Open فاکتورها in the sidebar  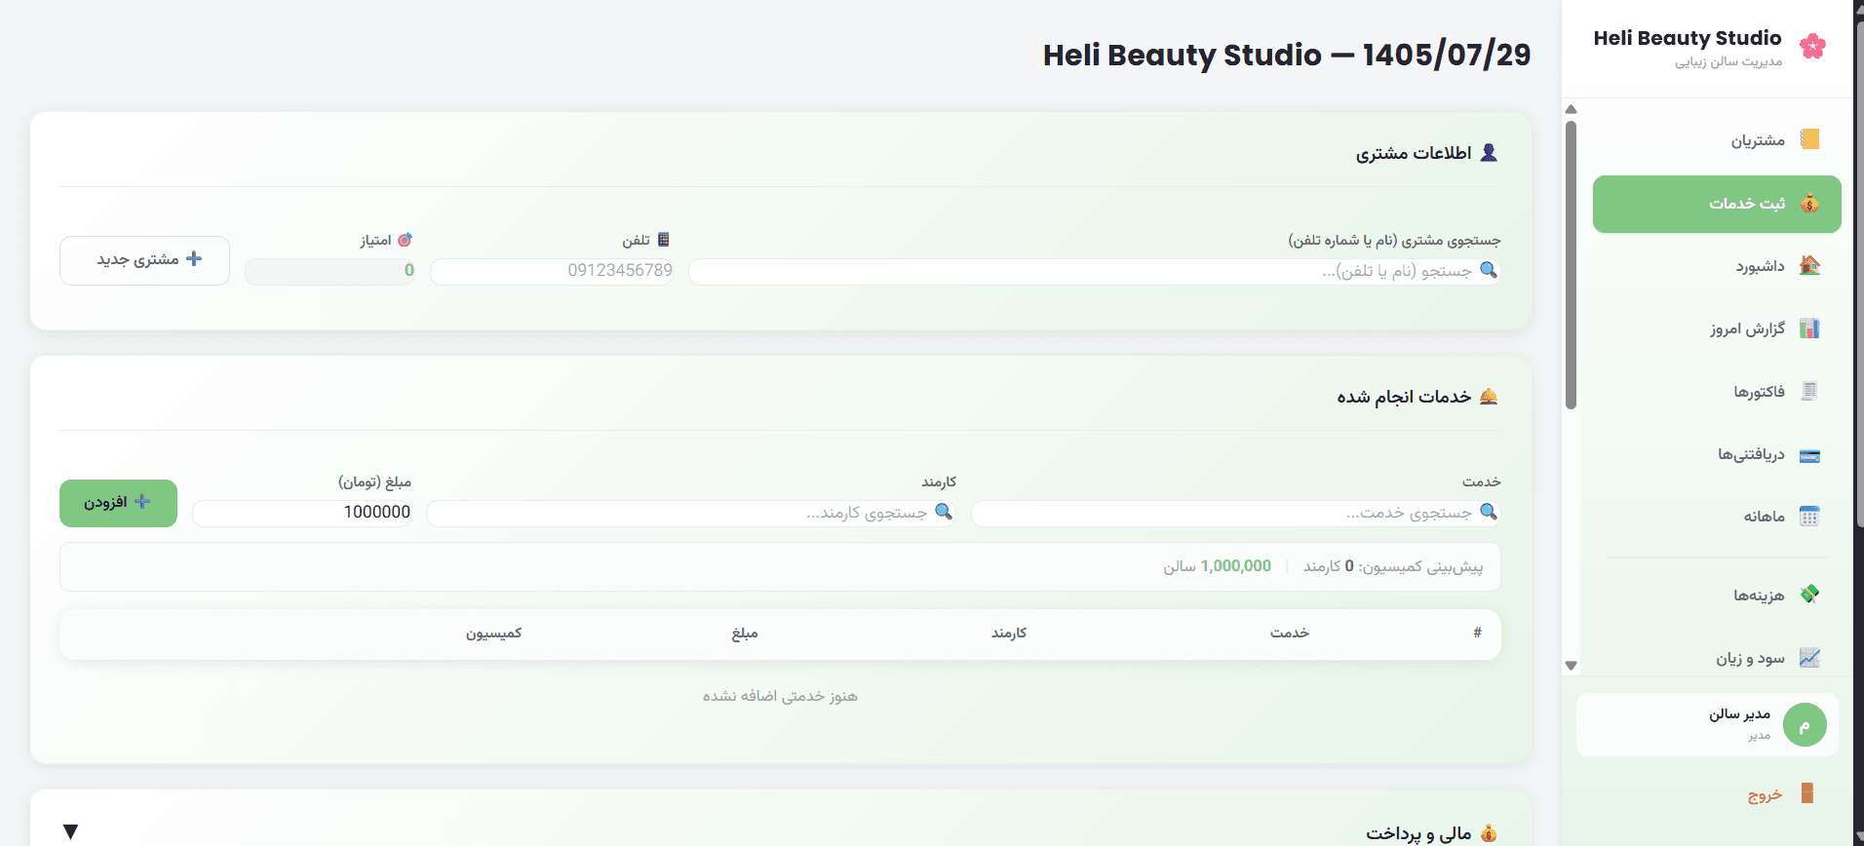tap(1717, 392)
